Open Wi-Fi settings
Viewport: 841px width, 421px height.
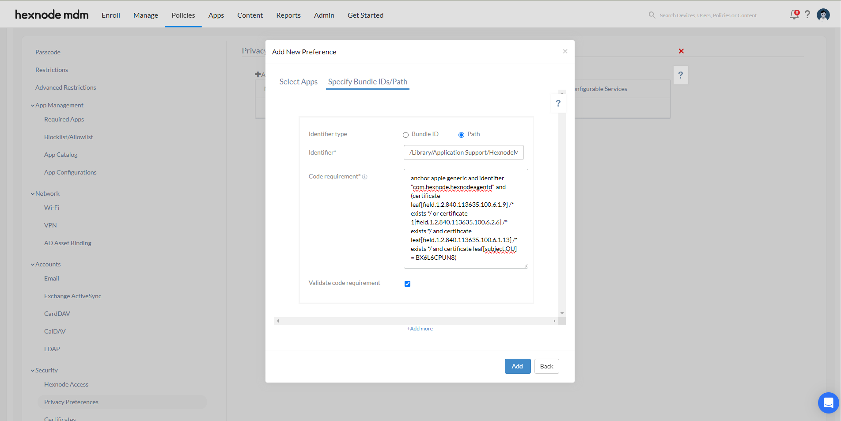coord(52,208)
